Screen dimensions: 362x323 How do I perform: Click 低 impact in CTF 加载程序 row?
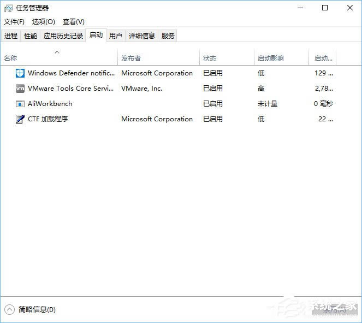(x=261, y=119)
